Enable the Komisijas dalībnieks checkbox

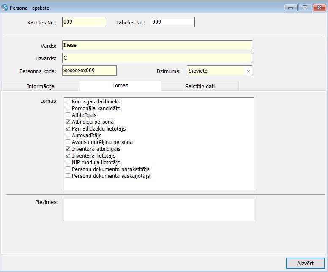[68, 102]
